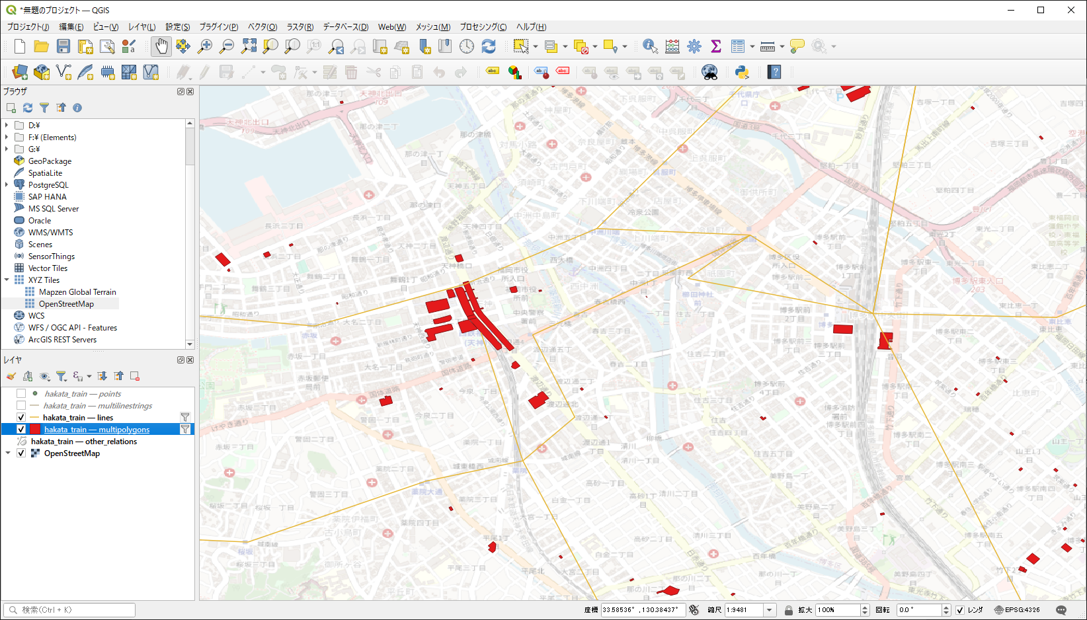Click the Zoom In magnifier tool
Image resolution: width=1087 pixels, height=620 pixels.
(x=205, y=46)
